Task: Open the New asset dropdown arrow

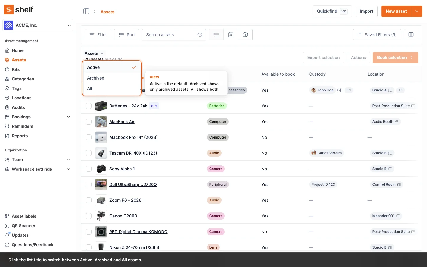Action: pos(417,11)
